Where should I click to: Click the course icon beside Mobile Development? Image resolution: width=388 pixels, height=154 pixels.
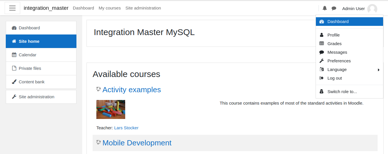(99, 142)
